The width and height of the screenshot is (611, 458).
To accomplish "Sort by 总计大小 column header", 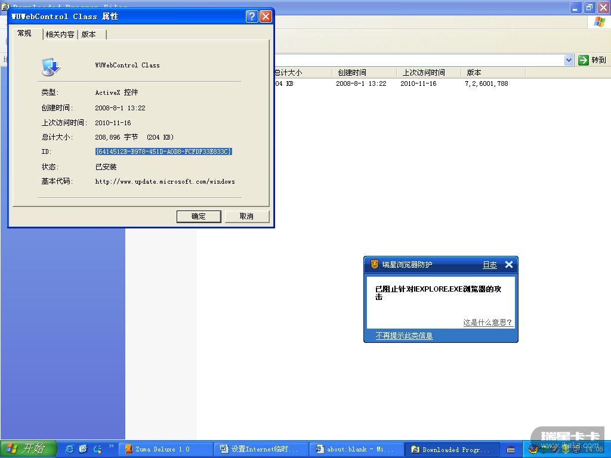I will pos(303,72).
